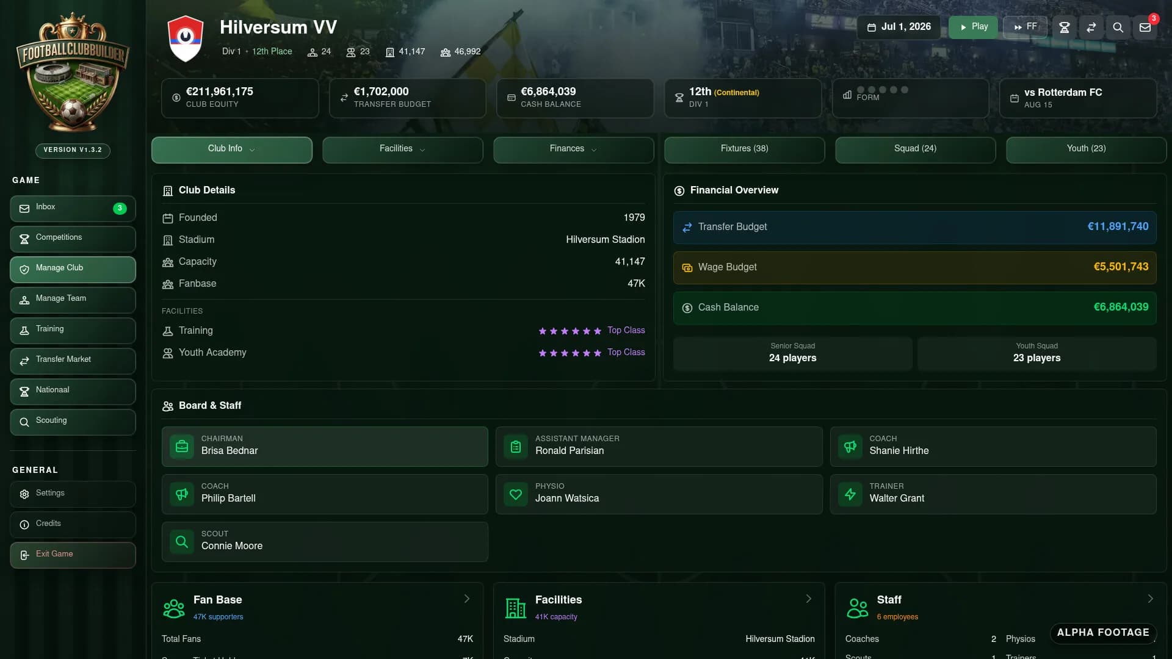This screenshot has width=1172, height=659.
Task: Click the trophy competitions icon in top bar
Action: click(x=1065, y=27)
